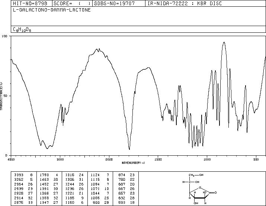Click the 100 transmittance axis label
Screen dimensions: 266x206
point(4,36)
